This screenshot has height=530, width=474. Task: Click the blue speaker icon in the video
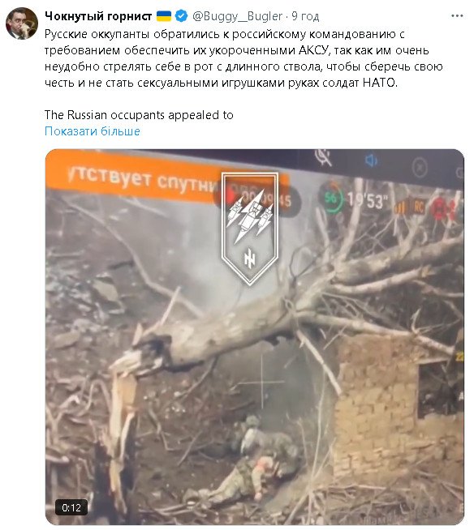pos(371,160)
